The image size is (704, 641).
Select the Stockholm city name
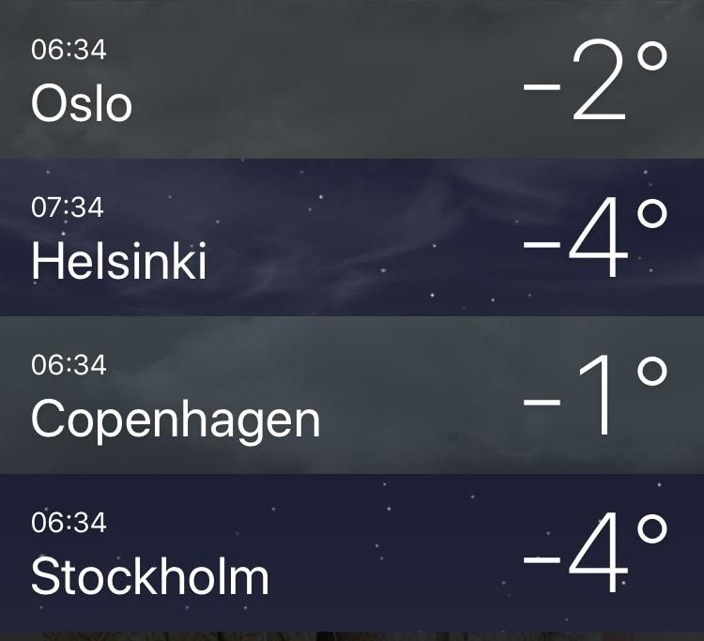tap(150, 576)
